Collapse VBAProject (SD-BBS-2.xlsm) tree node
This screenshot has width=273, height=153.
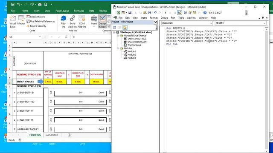(x=114, y=32)
